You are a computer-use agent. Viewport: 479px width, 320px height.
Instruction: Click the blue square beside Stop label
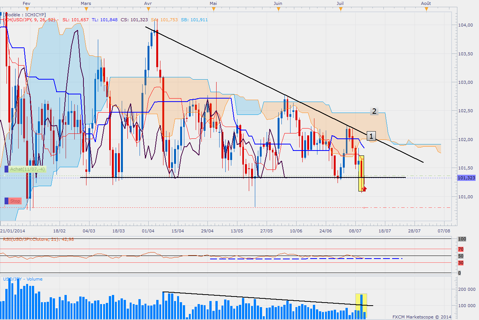tap(6, 201)
